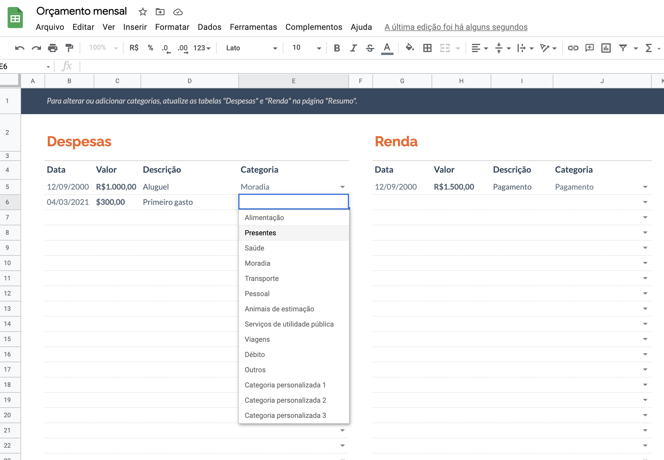Screen dimensions: 664x460
Task: Select the paint format roller icon
Action: [69, 48]
